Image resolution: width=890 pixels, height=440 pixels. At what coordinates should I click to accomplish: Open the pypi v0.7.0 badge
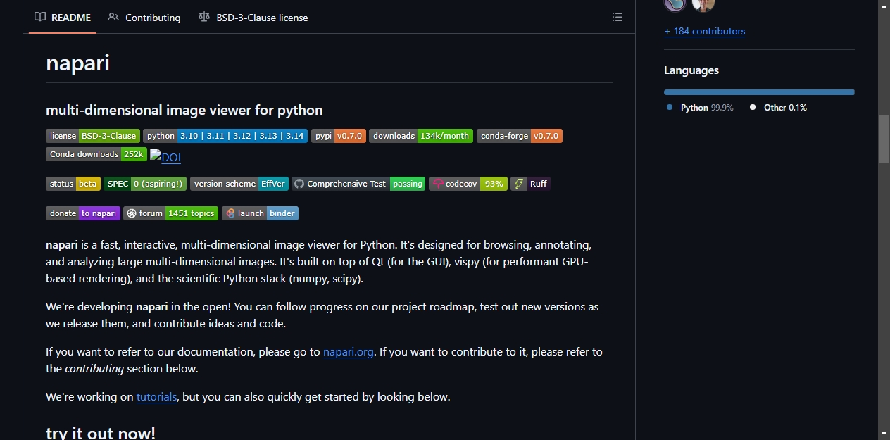[x=338, y=136]
